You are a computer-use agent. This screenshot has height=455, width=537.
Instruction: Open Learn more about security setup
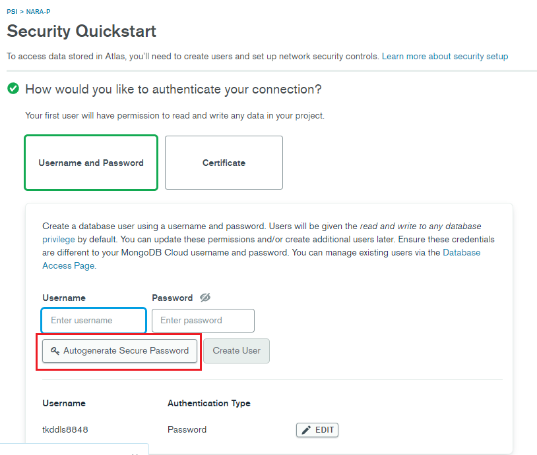[445, 57]
